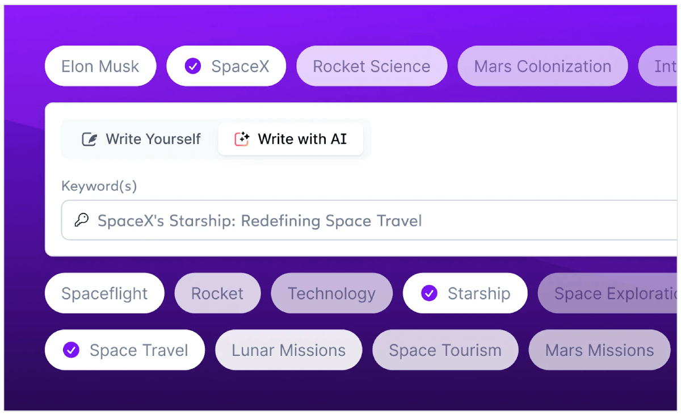Viewport: 681px width, 416px height.
Task: Click the AI sparkle icon next to Write with AI
Action: pyautogui.click(x=243, y=138)
